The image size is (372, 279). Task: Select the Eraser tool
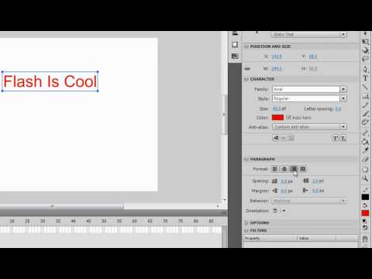coord(365,160)
